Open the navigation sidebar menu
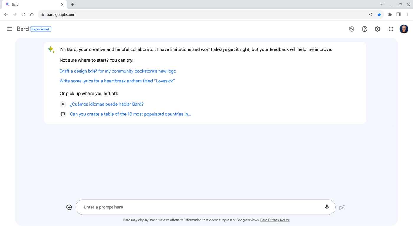The height and width of the screenshot is (232, 413). [9, 29]
